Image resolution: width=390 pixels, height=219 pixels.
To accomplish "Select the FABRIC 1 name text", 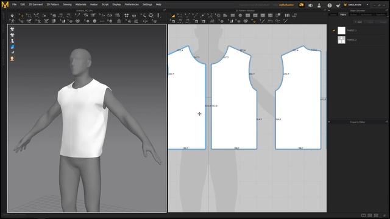I will tap(352, 30).
